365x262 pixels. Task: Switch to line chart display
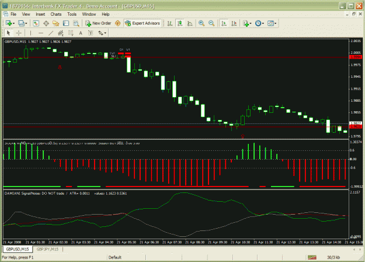click(190, 23)
